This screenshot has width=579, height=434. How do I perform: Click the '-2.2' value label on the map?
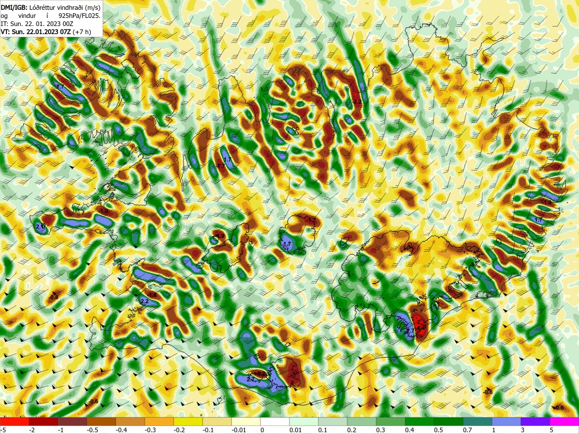pyautogui.click(x=357, y=101)
